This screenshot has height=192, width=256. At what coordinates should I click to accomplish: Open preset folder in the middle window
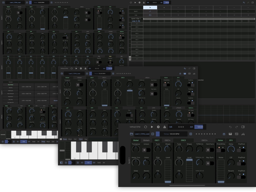[x=62, y=74]
